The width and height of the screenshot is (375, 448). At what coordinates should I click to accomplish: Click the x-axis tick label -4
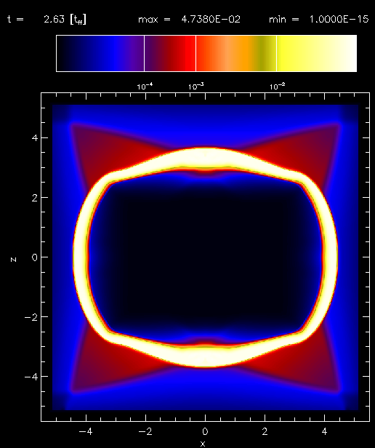tap(86, 431)
